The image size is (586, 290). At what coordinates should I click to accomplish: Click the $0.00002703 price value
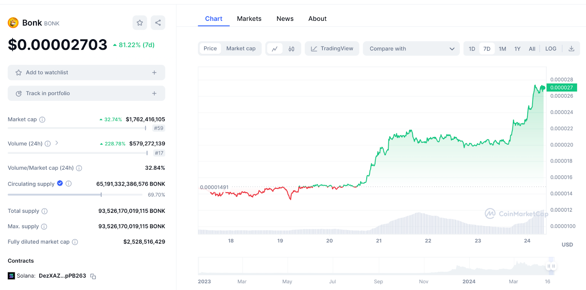coord(58,45)
